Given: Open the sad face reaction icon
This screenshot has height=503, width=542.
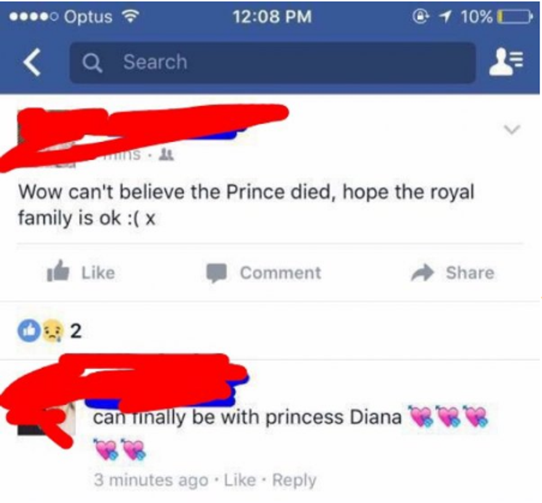Looking at the screenshot, I should [x=52, y=331].
